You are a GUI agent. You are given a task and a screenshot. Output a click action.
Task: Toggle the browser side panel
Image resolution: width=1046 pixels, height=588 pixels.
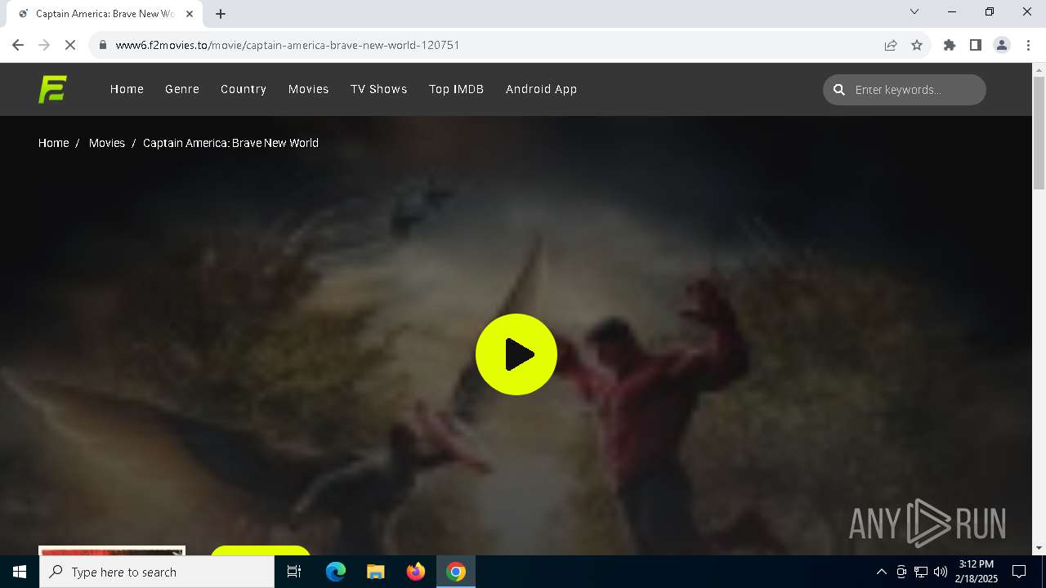click(976, 45)
